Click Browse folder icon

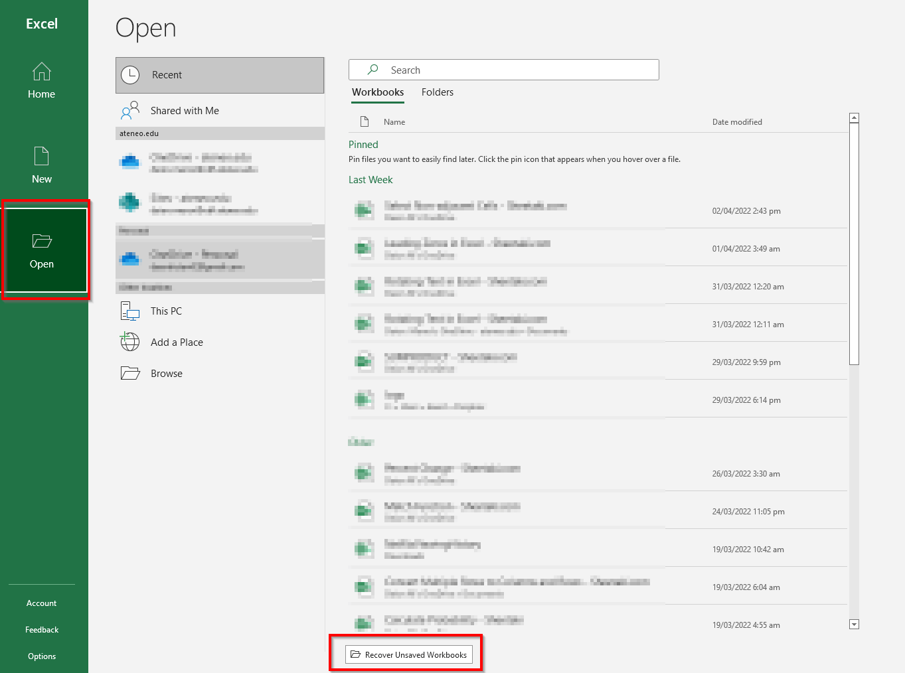(130, 373)
